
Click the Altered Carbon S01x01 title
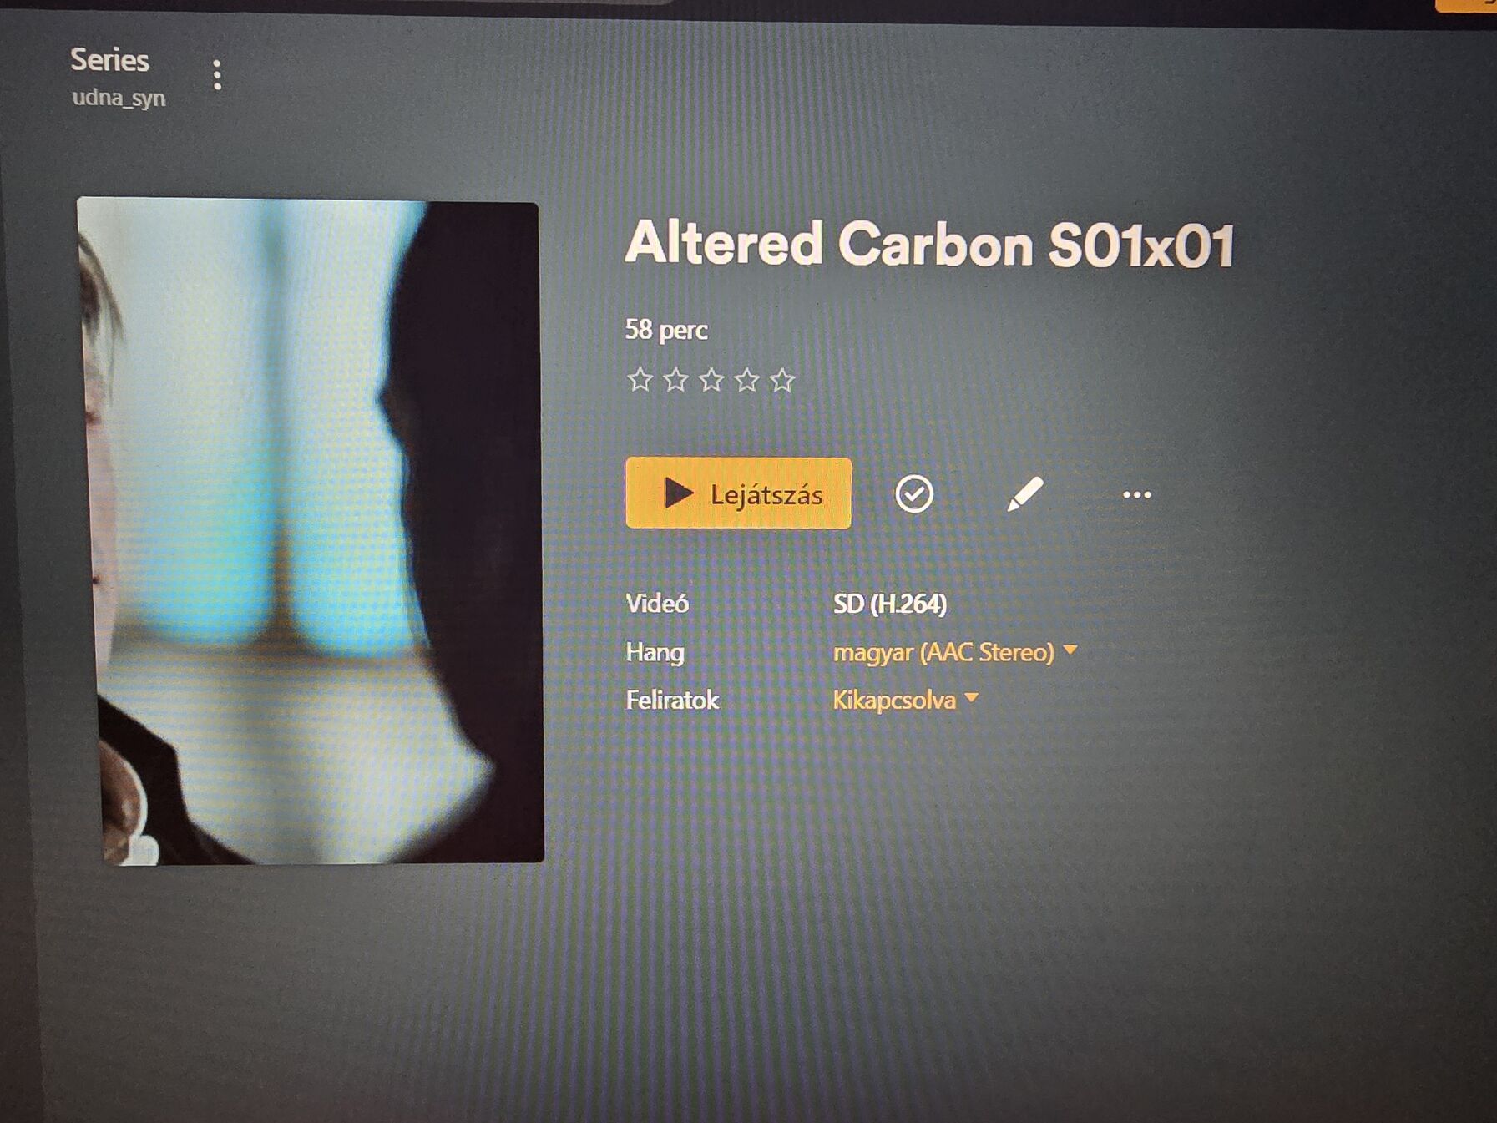click(x=929, y=244)
